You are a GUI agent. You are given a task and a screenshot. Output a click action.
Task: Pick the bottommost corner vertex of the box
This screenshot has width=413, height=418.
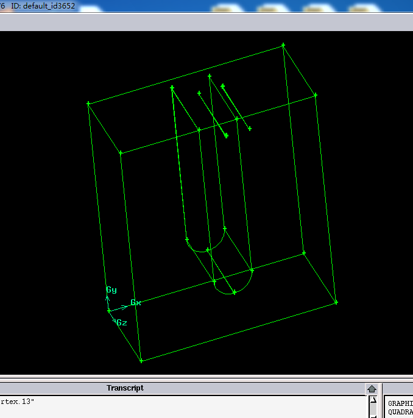click(x=141, y=361)
